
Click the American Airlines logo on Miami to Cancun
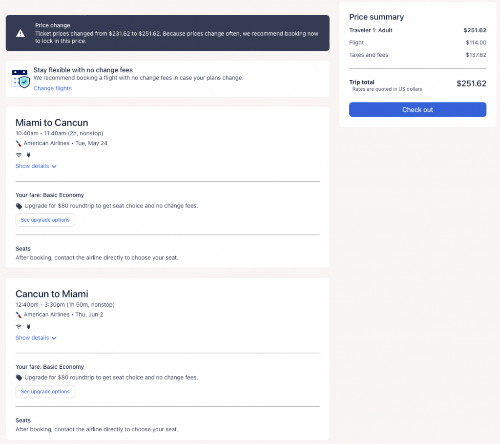19,144
